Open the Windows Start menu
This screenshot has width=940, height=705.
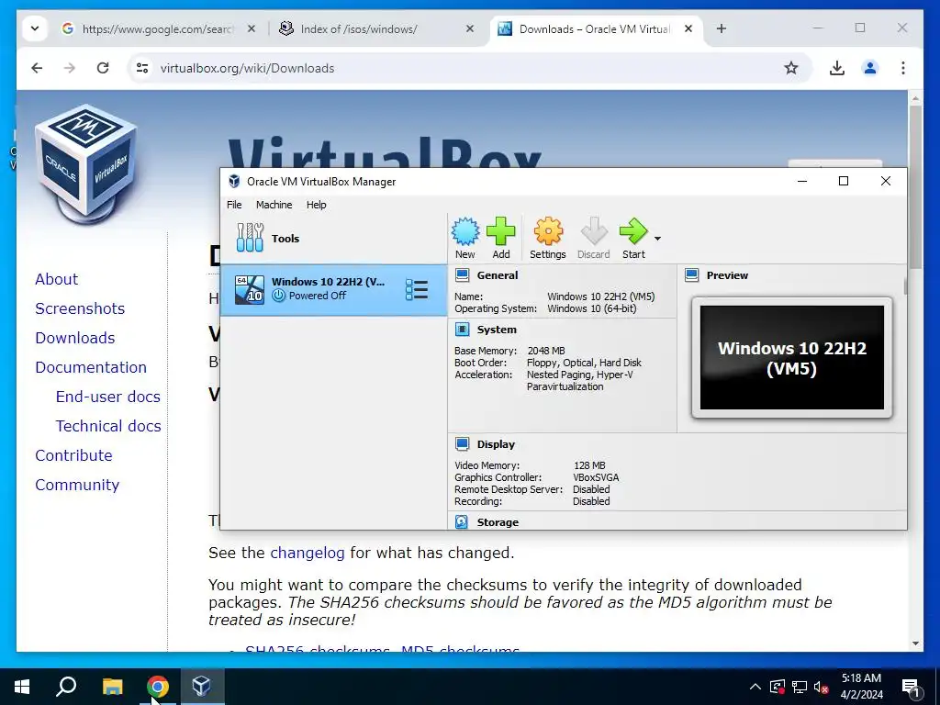(22, 687)
